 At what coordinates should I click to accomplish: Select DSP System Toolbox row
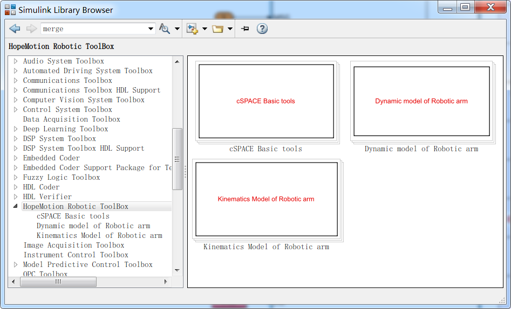tap(59, 138)
